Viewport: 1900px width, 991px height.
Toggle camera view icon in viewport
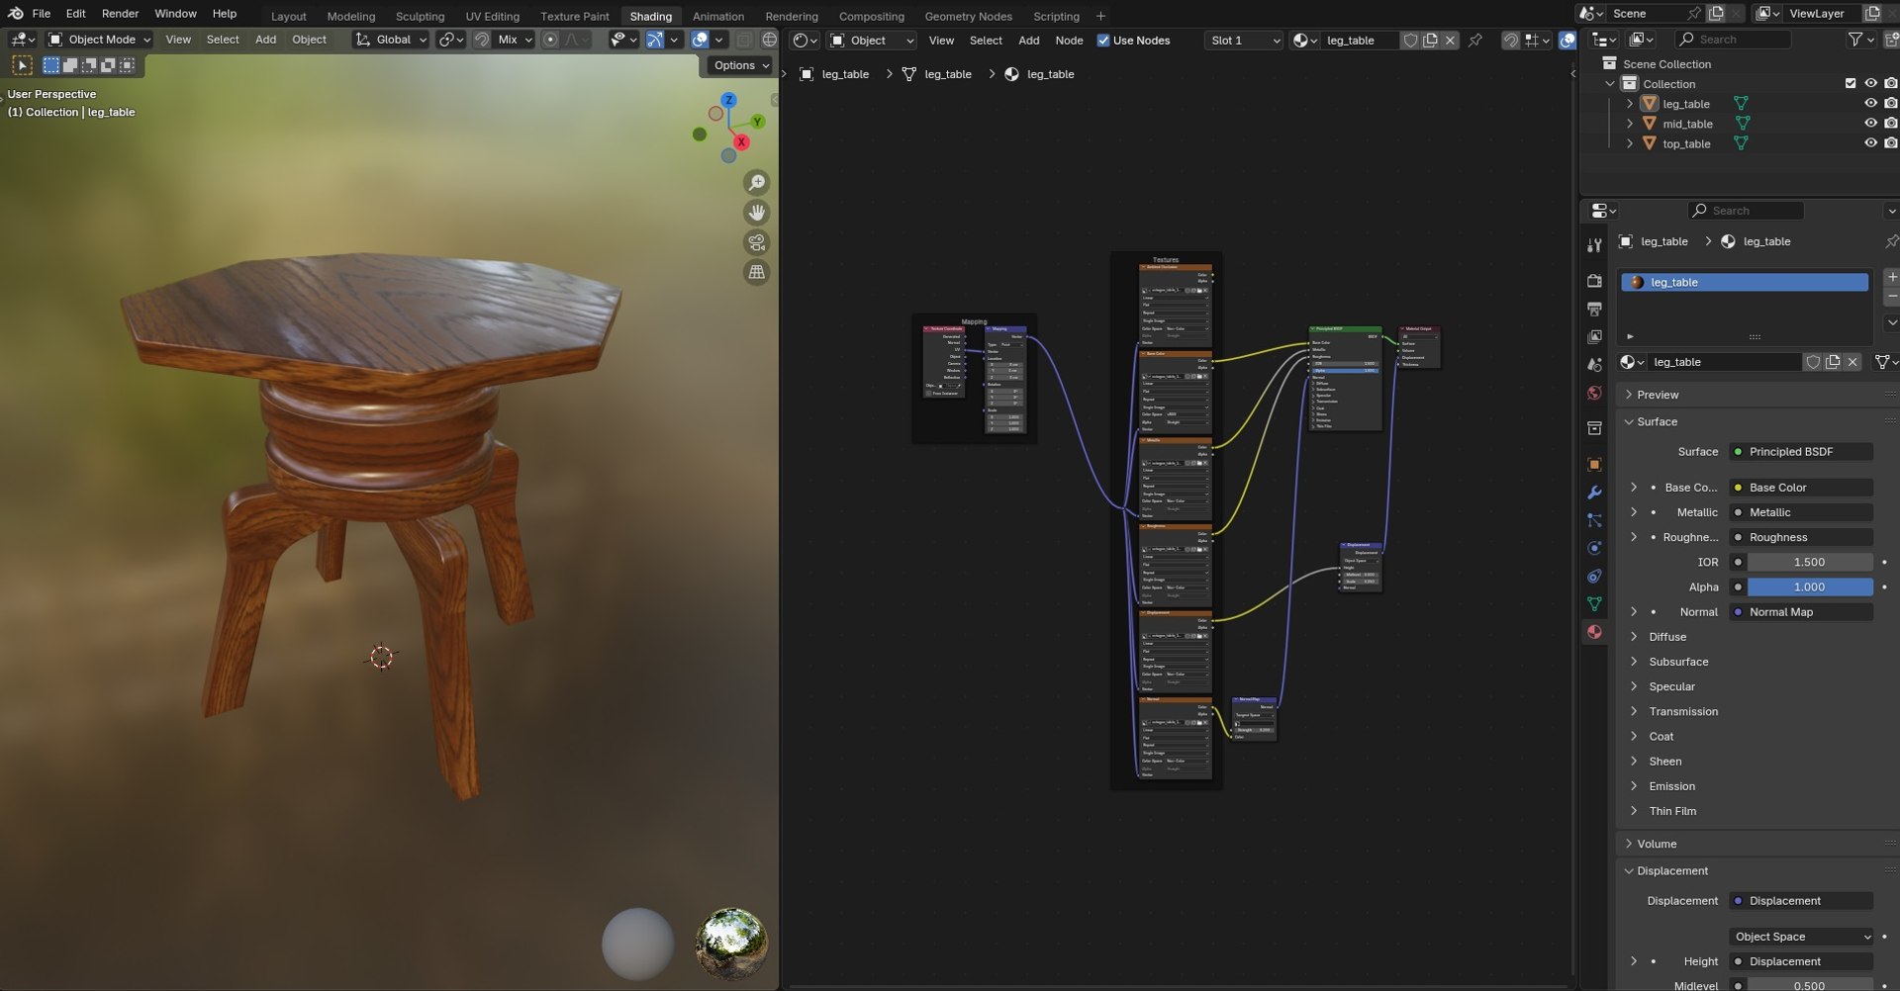coord(757,242)
